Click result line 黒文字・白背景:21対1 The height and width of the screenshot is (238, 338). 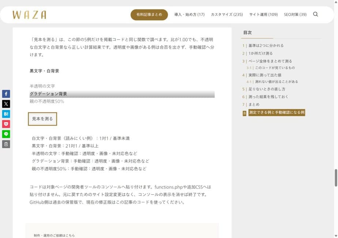coord(65,146)
